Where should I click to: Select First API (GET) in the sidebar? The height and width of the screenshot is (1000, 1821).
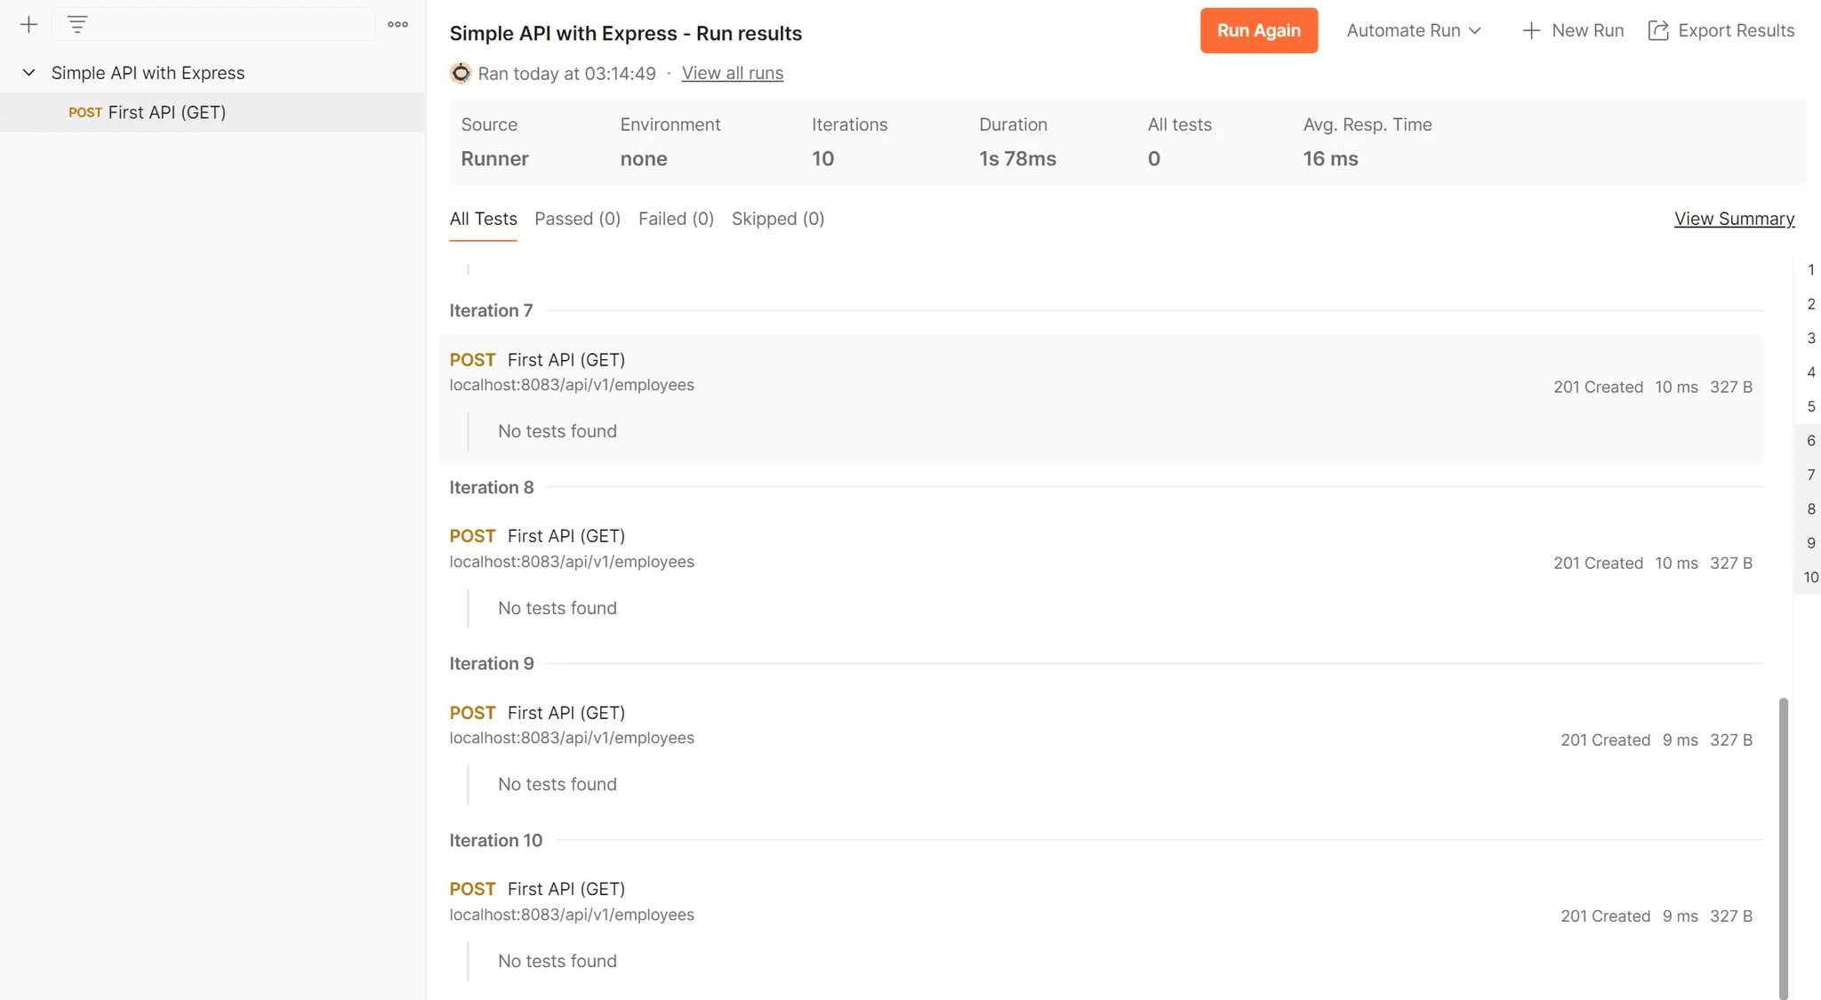coord(165,112)
